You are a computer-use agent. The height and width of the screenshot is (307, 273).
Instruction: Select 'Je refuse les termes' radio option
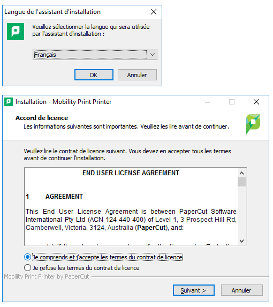click(x=28, y=268)
